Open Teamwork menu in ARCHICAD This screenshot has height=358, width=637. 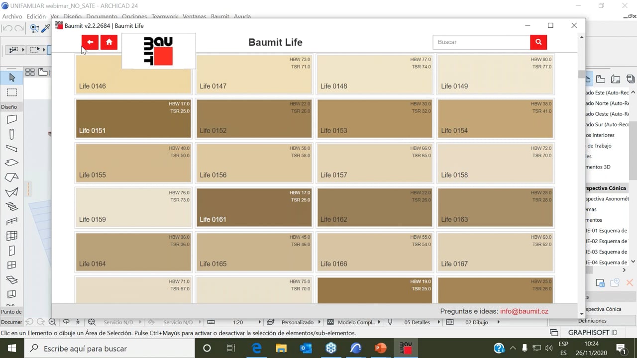pos(165,16)
